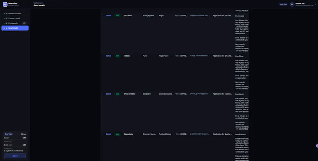Click the location cell in the EPIQ India row
The image size is (318, 161).
149,16
